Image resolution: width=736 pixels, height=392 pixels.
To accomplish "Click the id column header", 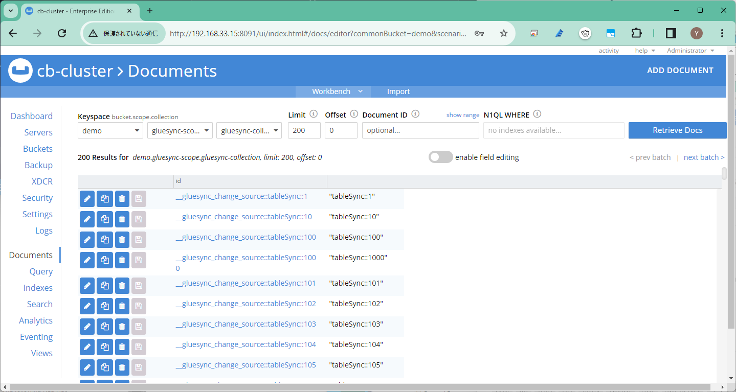I will pos(250,181).
